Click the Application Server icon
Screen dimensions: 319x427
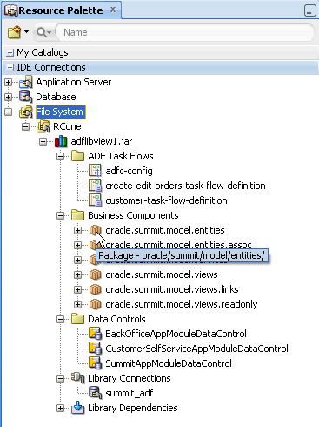[x=26, y=82]
